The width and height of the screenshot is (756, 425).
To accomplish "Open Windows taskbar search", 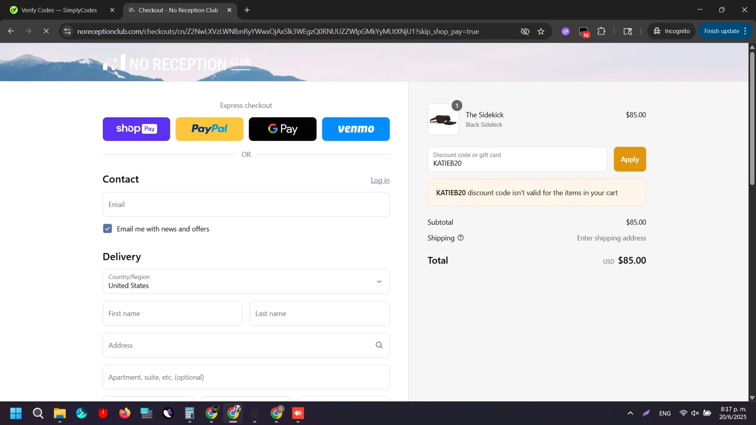I will pos(38,413).
